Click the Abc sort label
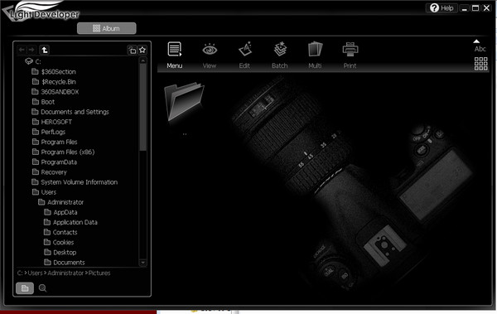The height and width of the screenshot is (314, 497). coord(480,49)
